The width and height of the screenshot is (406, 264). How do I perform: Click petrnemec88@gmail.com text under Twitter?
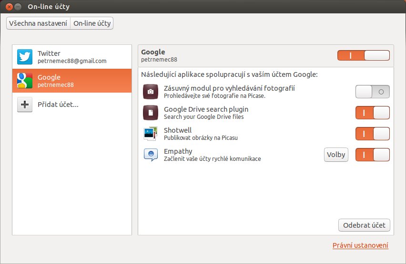click(x=72, y=61)
